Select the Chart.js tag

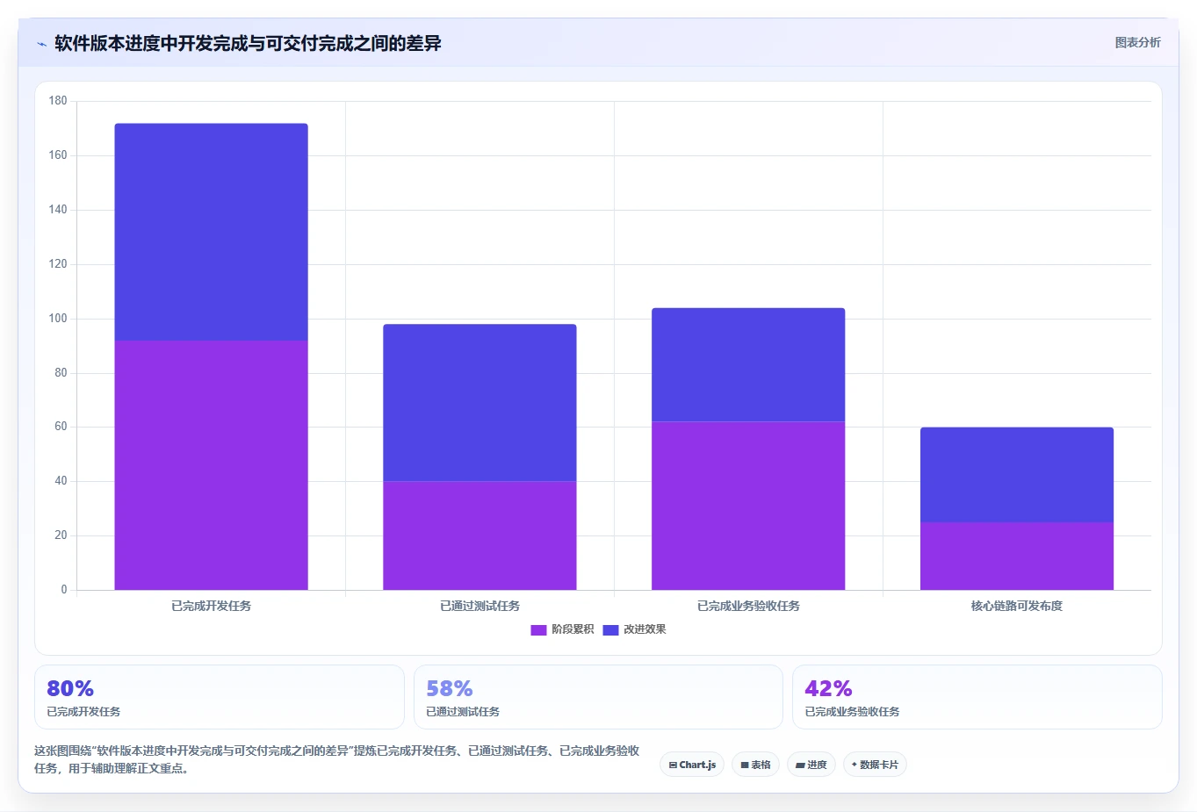(692, 765)
